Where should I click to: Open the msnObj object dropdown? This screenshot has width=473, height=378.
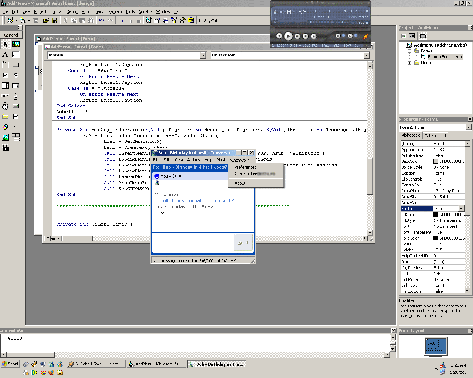(203, 55)
